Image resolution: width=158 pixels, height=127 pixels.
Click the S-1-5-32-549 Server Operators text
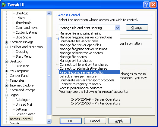tap(96, 99)
